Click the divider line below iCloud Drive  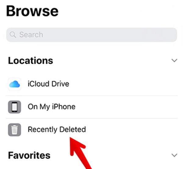(91, 95)
